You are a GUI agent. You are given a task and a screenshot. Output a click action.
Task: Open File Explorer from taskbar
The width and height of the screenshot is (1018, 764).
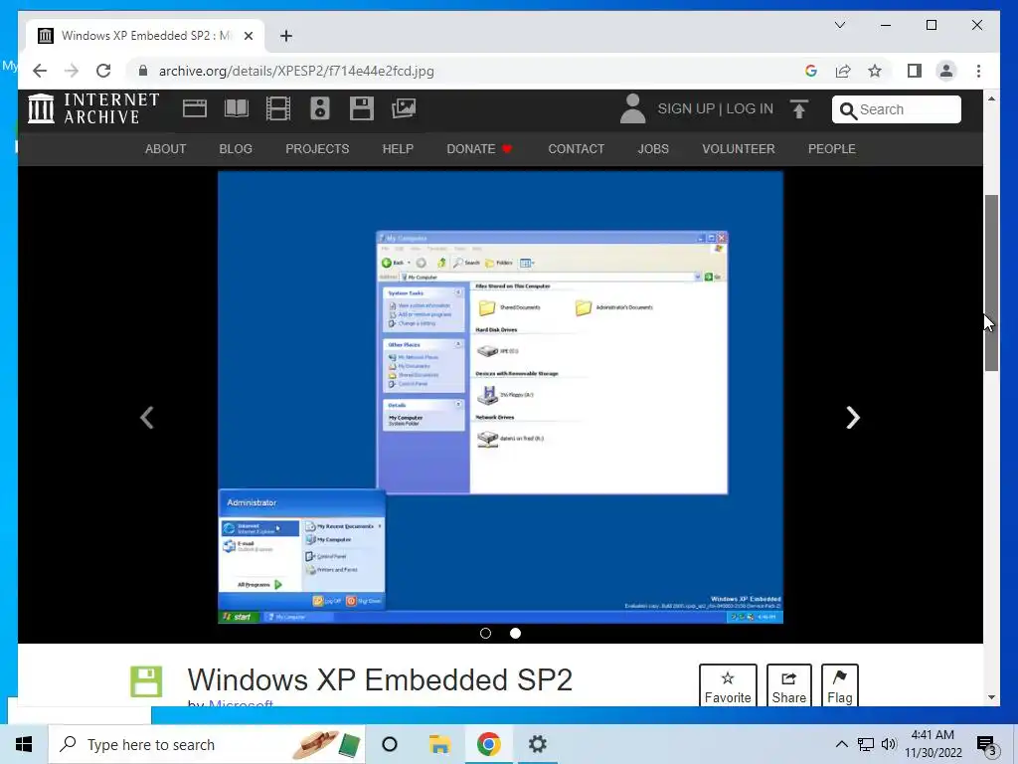[439, 744]
